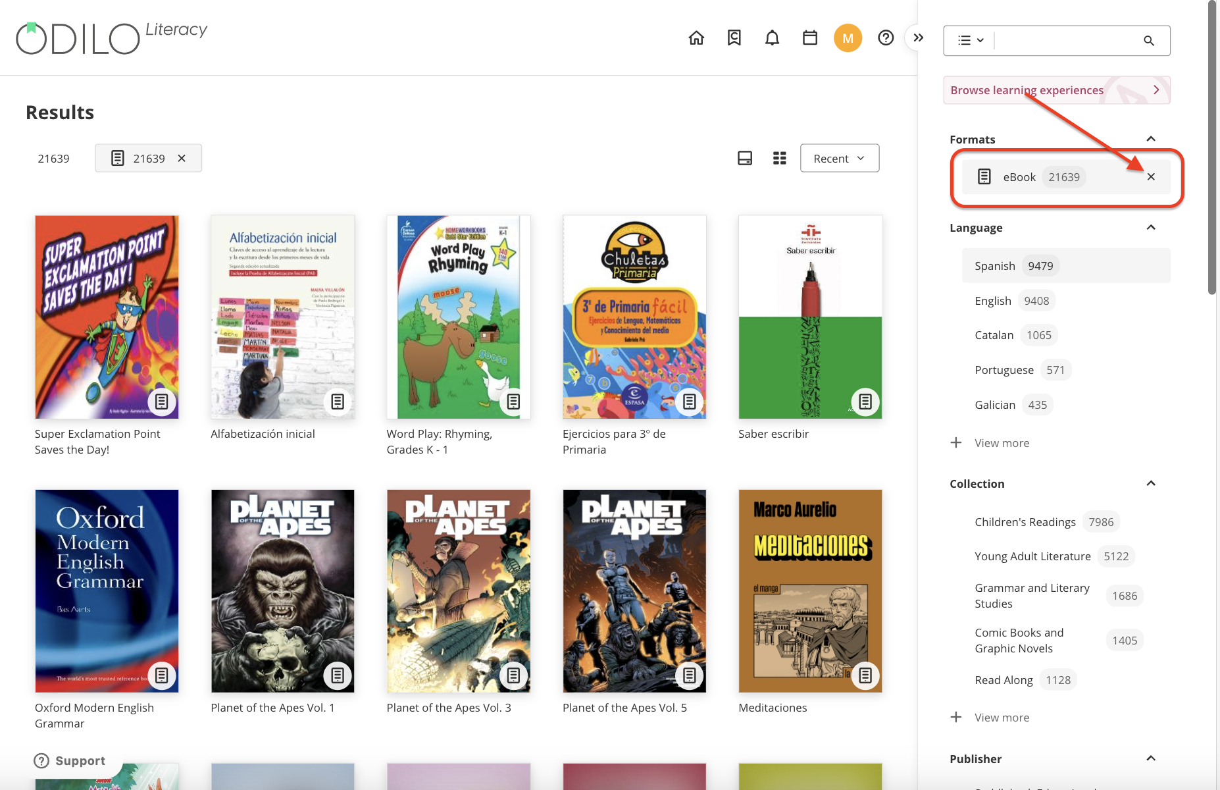Viewport: 1220px width, 790px height.
Task: Open the help question mark icon
Action: (886, 38)
